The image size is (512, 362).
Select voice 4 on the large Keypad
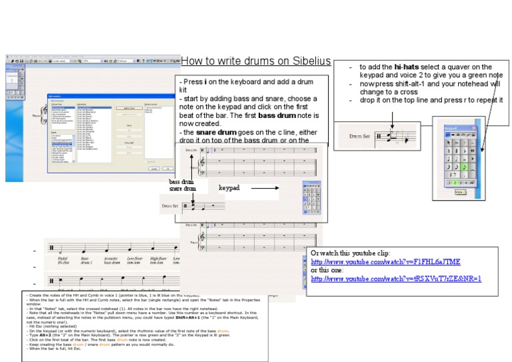pos(466,183)
